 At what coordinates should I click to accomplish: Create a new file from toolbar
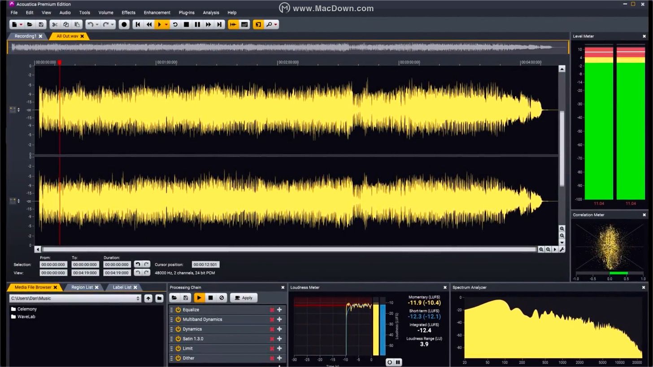(x=14, y=25)
